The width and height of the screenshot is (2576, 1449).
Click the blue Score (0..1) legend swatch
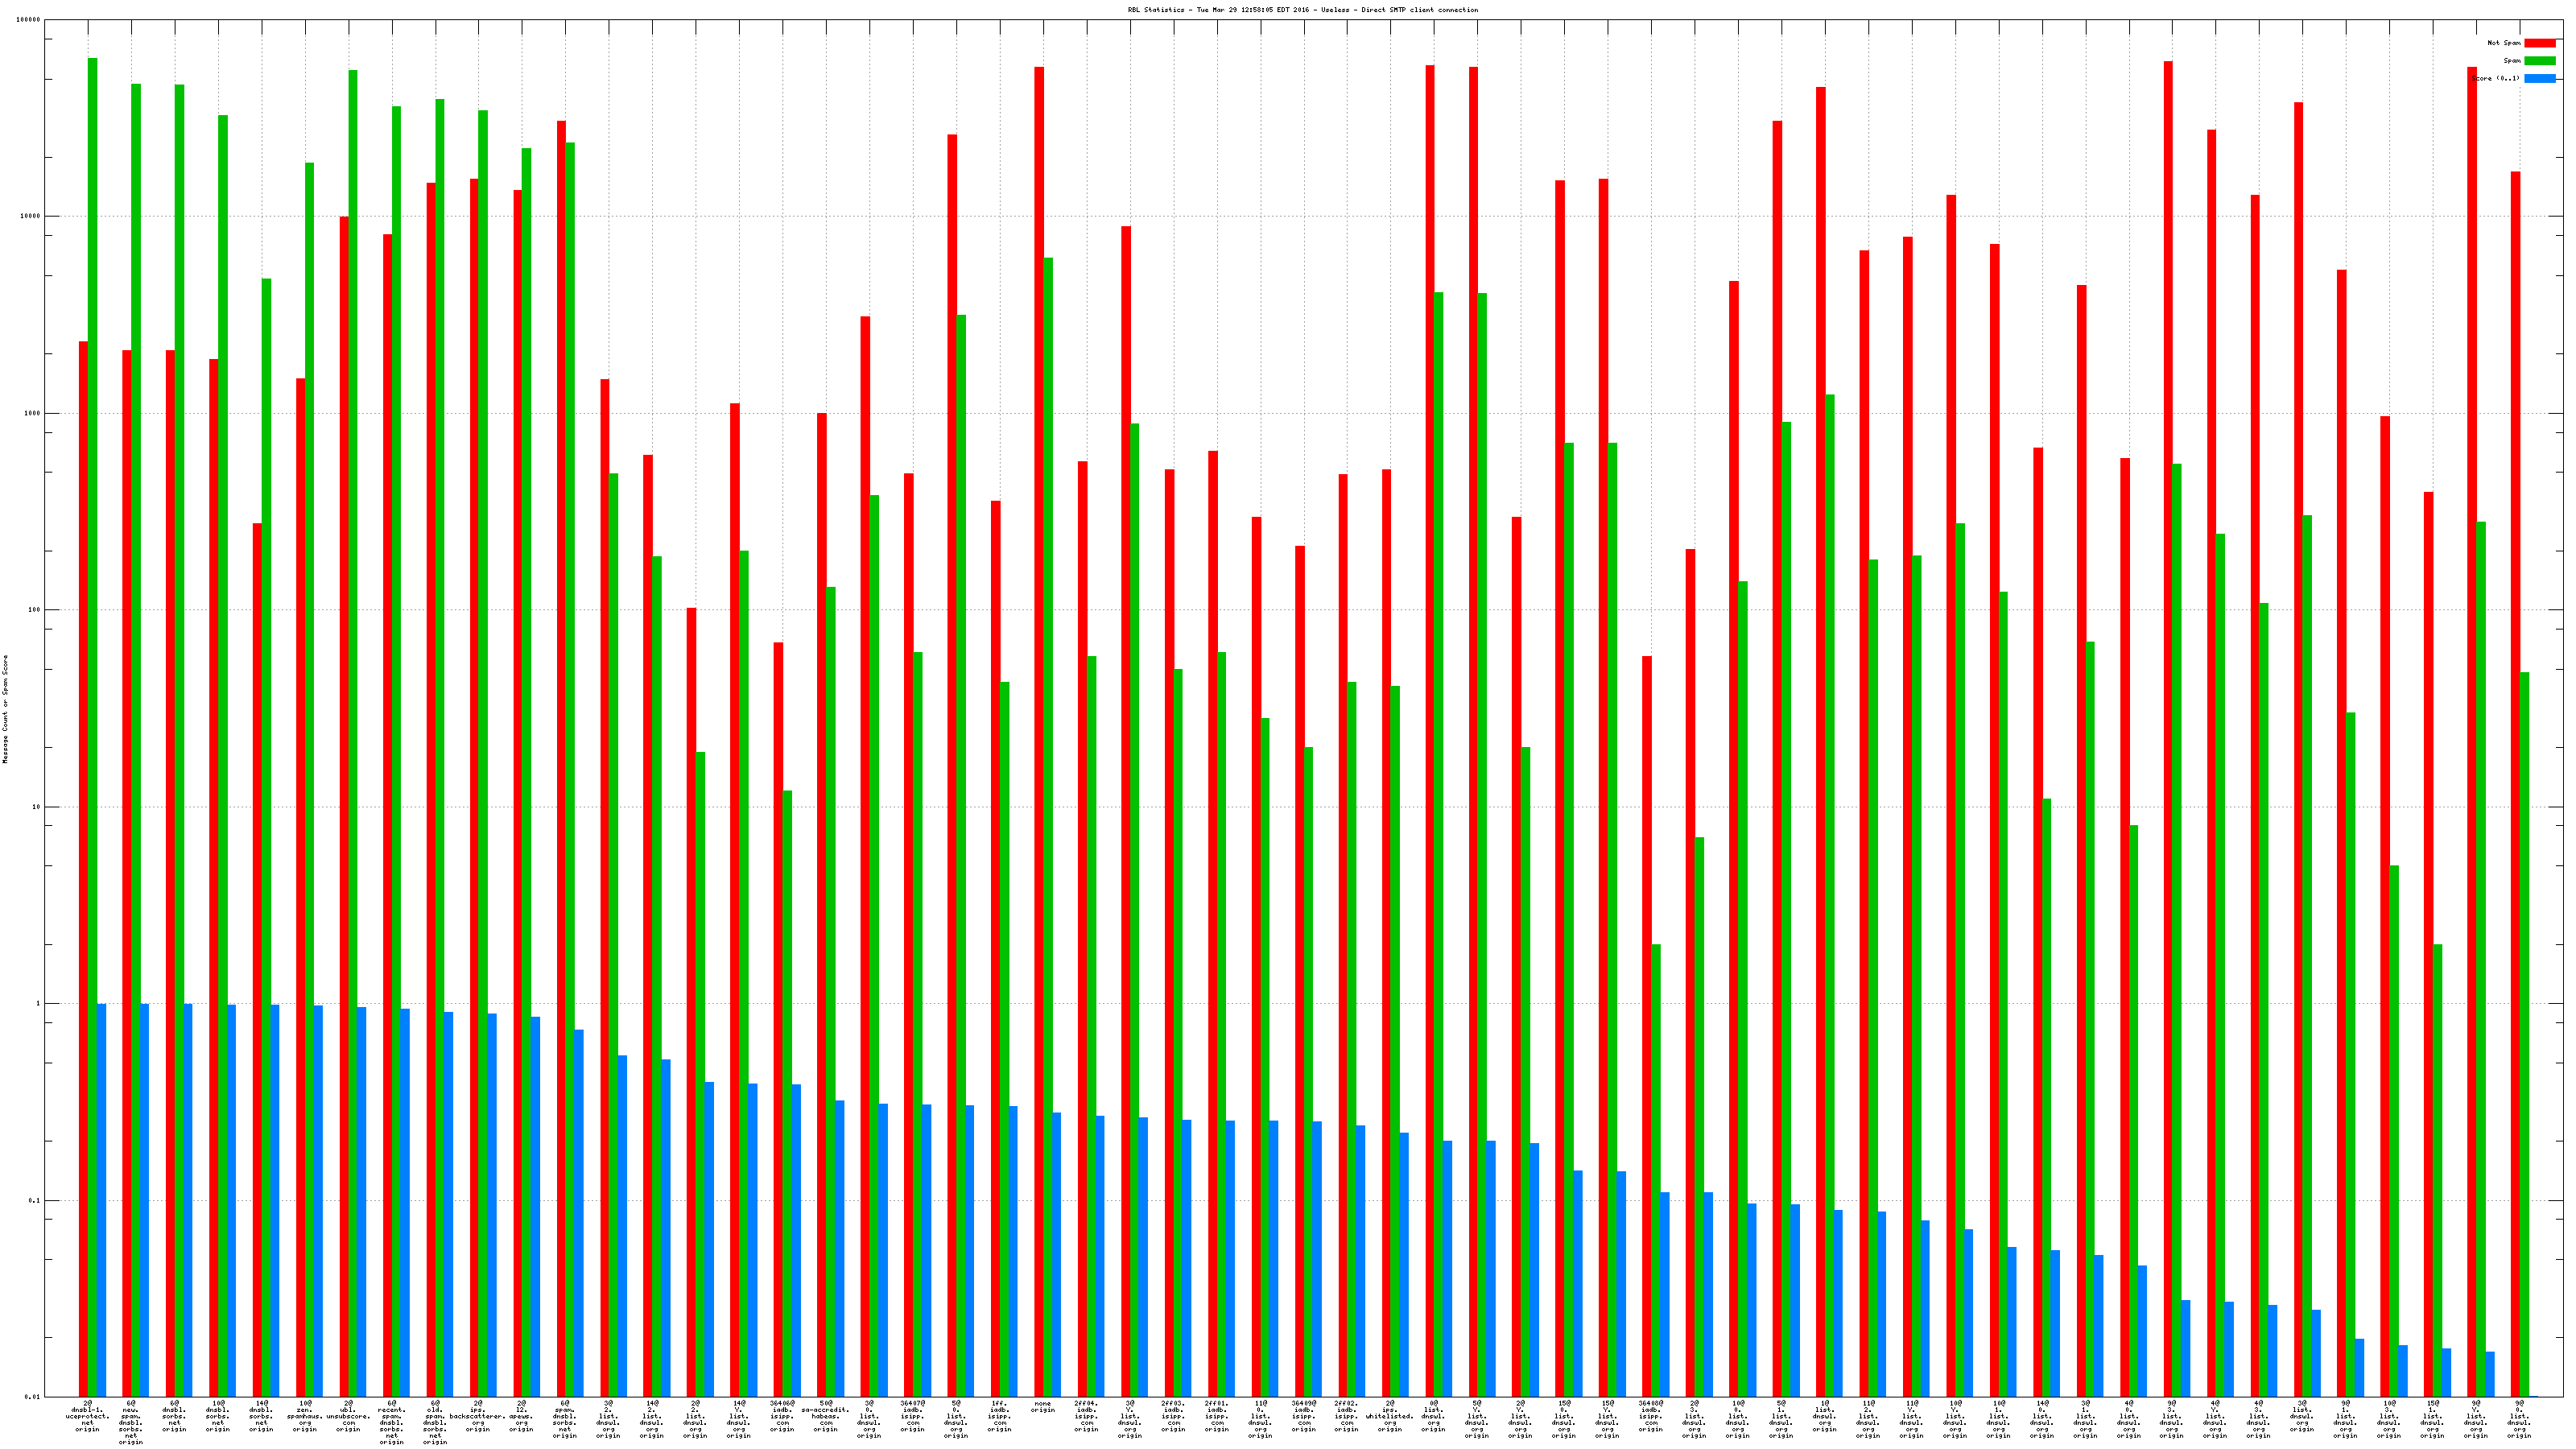(2539, 78)
